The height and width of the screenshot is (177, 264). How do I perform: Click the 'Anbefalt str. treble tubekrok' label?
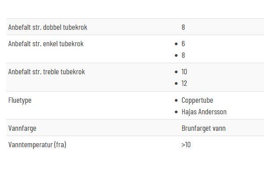pos(46,72)
